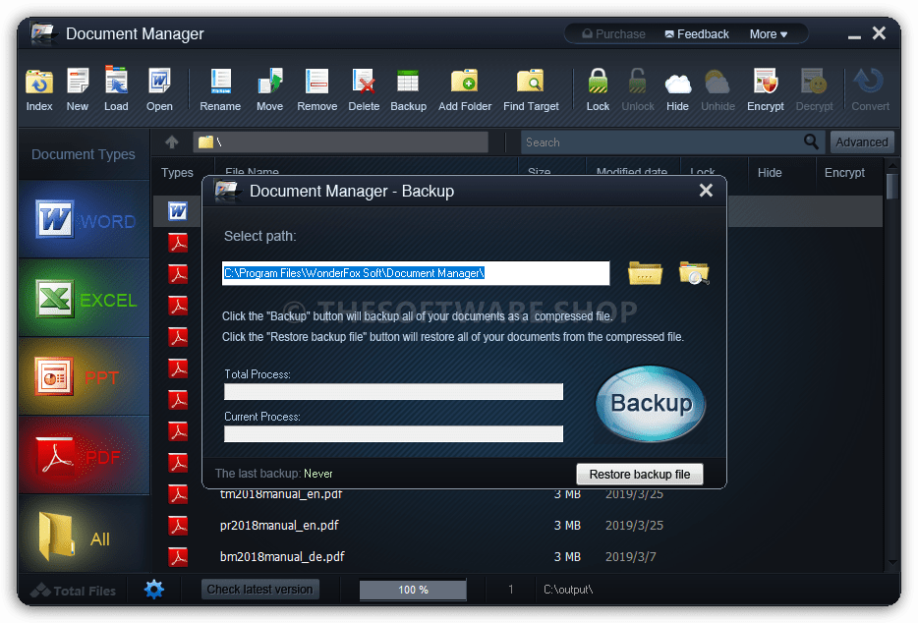Click the Types column header
The image size is (918, 623).
point(177,173)
